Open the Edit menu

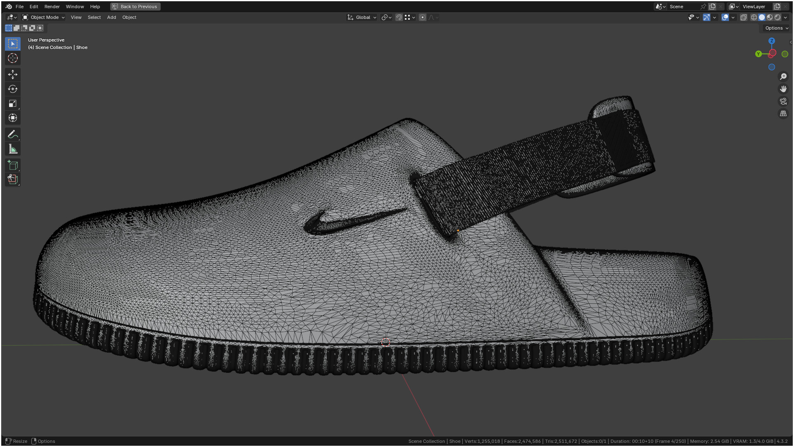34,7
